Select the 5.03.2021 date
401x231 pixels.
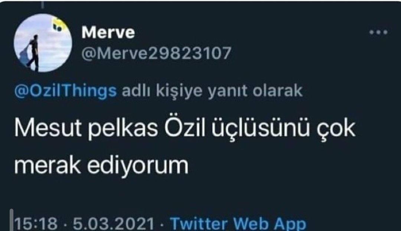pyautogui.click(x=114, y=223)
